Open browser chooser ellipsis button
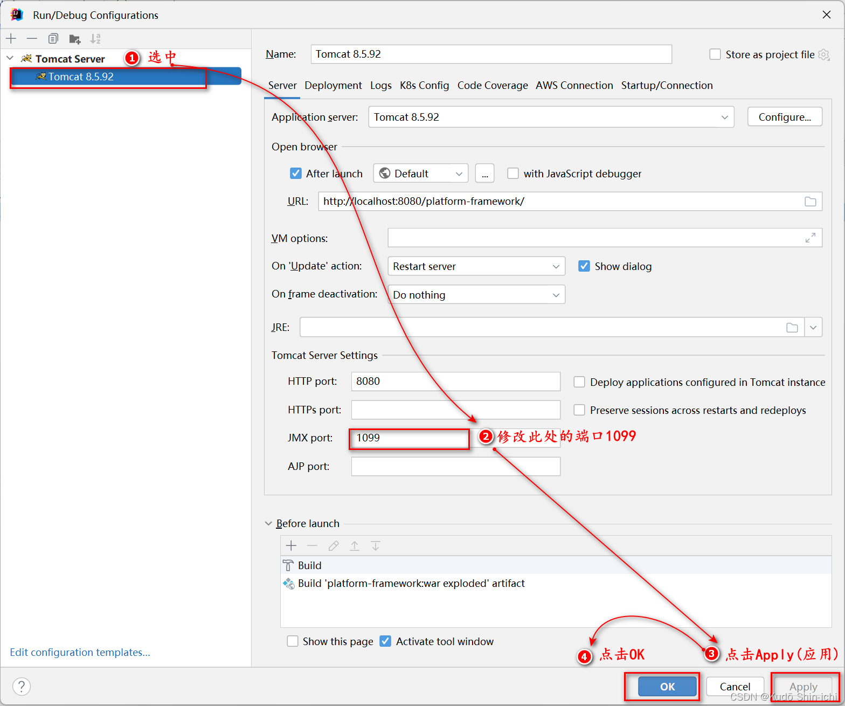Screen dimensions: 845x706 pos(485,174)
